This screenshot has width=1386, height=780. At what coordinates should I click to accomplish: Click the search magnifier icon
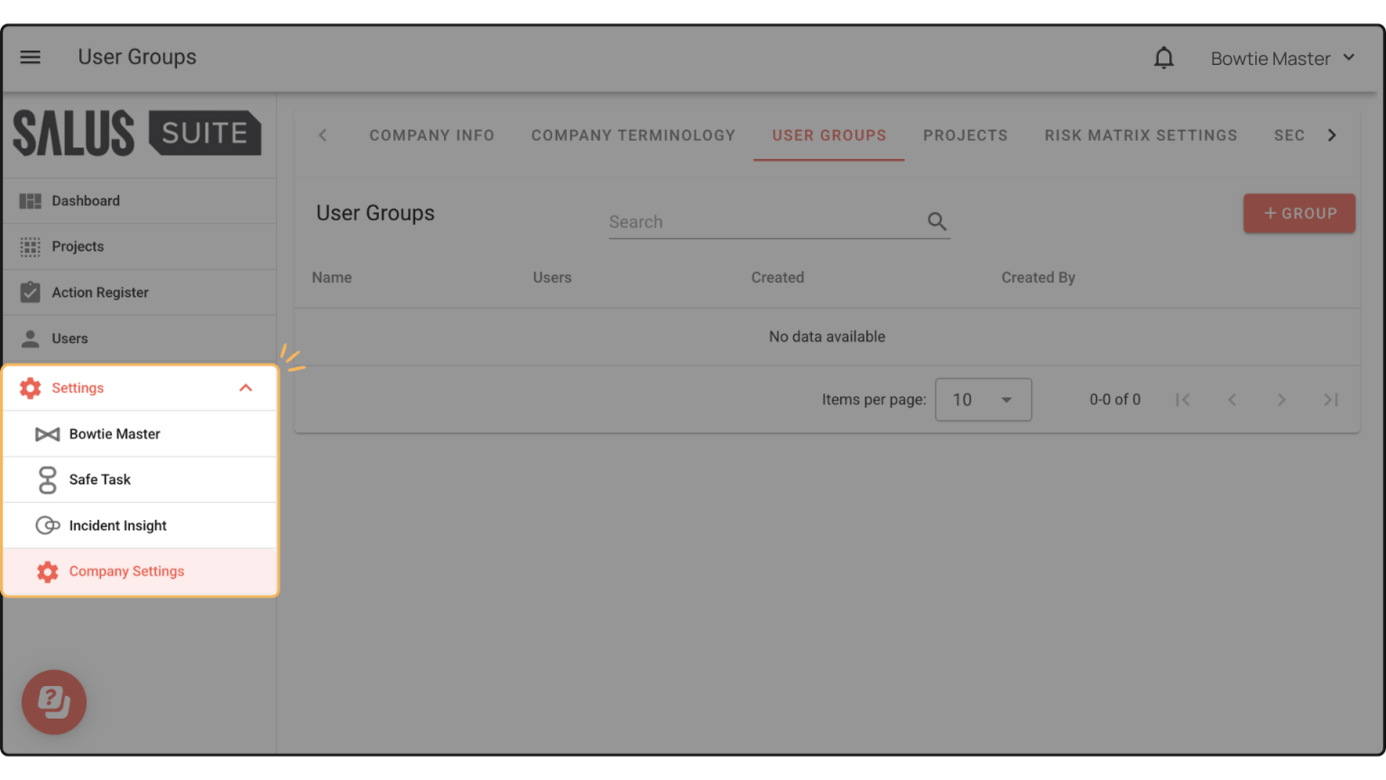click(937, 220)
